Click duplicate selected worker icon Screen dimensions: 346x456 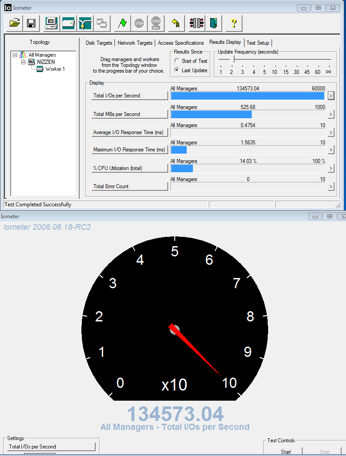pyautogui.click(x=102, y=23)
